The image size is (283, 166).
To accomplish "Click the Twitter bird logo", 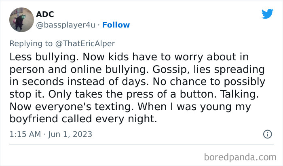I will tap(267, 14).
